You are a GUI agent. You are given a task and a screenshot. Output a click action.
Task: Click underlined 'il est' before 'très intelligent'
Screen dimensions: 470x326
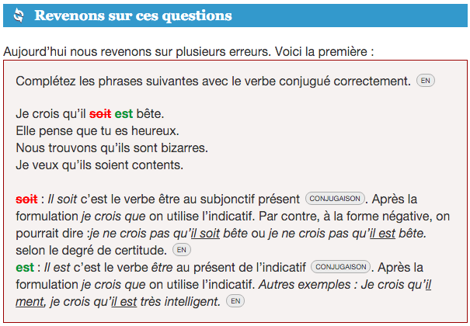coord(124,302)
